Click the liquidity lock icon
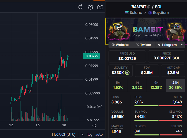This screenshot has height=138, width=187. tap(127, 73)
